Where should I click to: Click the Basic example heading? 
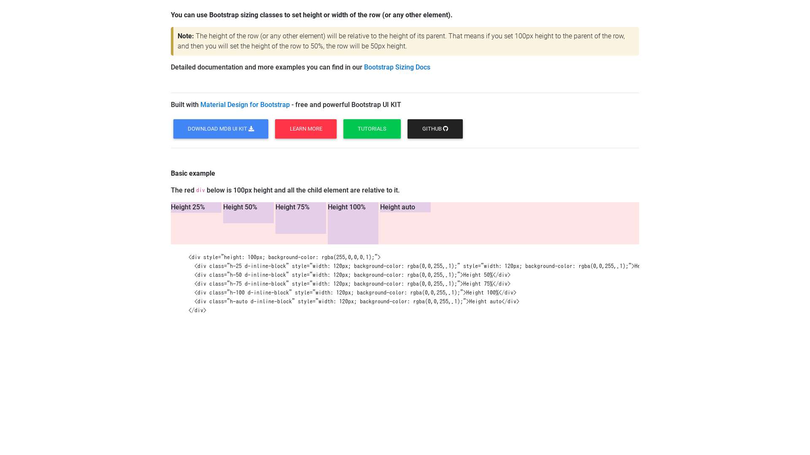click(193, 174)
